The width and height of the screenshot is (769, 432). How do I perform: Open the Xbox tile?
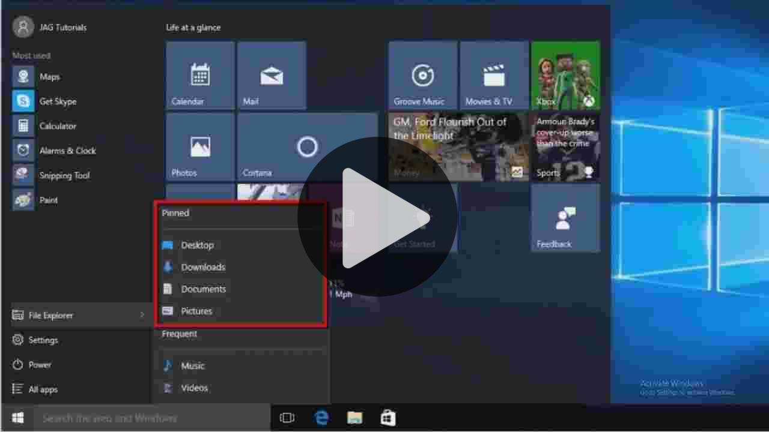click(x=565, y=76)
